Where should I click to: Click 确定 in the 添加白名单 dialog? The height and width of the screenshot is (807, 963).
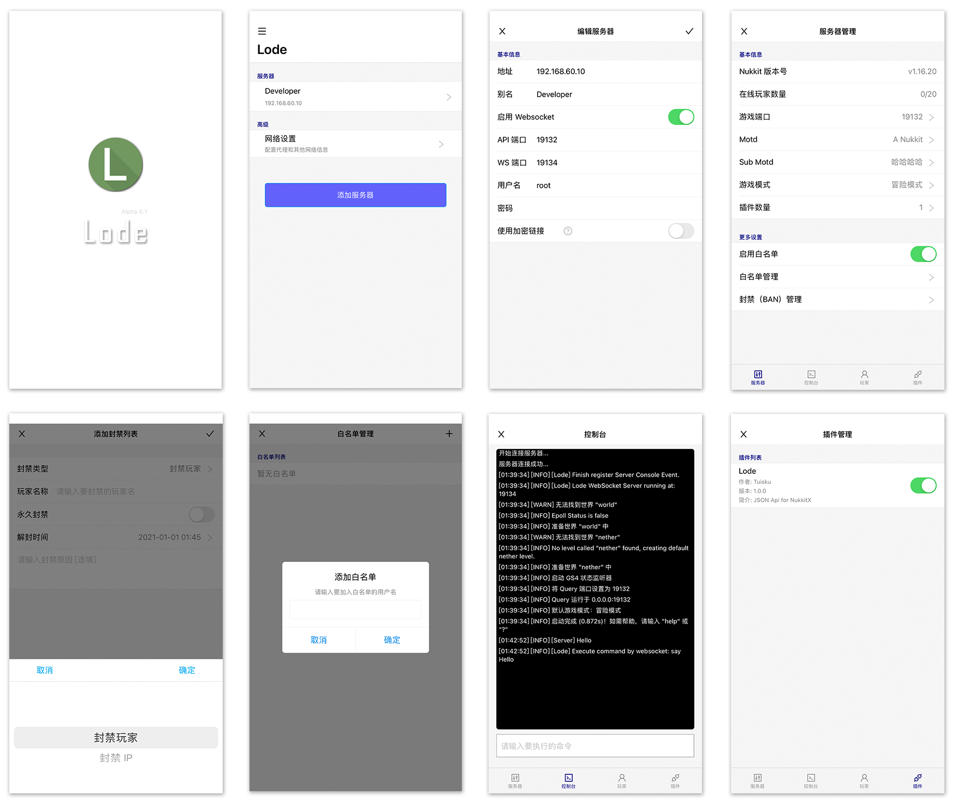392,640
